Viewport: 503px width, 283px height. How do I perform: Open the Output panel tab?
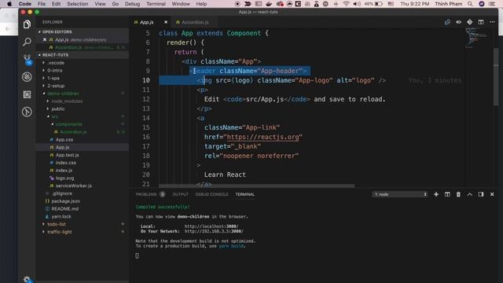(x=180, y=194)
